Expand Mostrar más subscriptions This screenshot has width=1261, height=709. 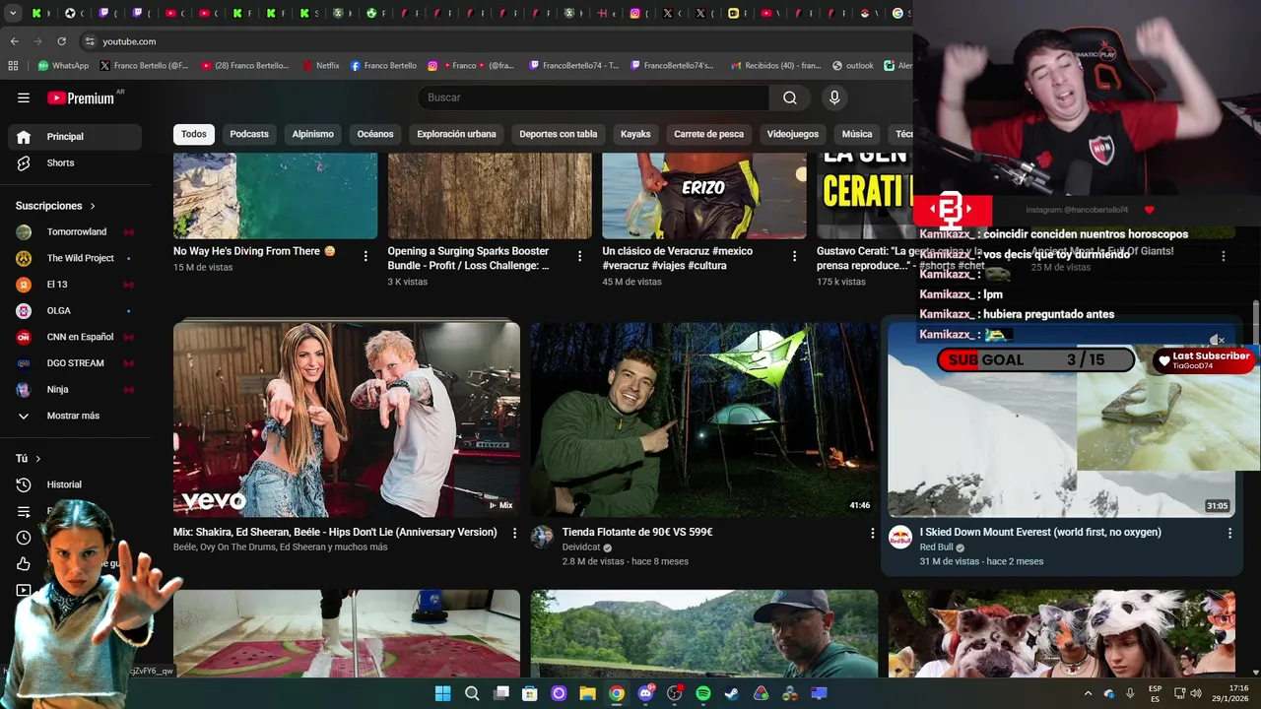75,416
